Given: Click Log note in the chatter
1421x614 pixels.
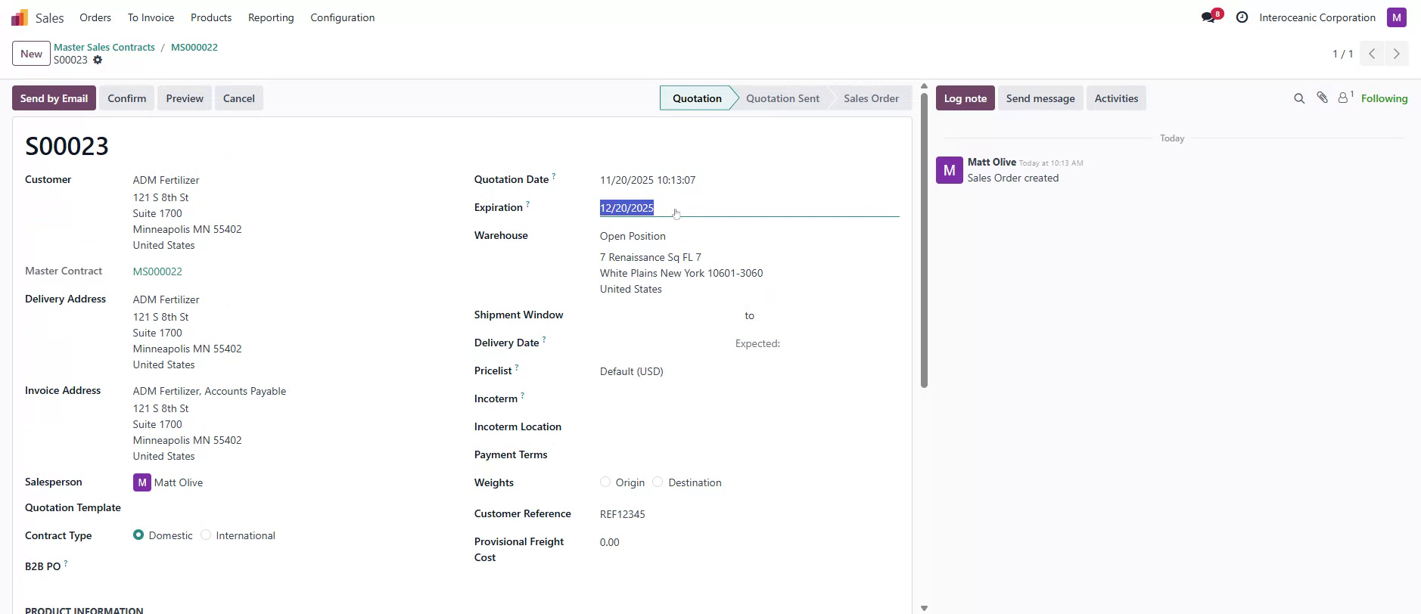Looking at the screenshot, I should click(965, 98).
